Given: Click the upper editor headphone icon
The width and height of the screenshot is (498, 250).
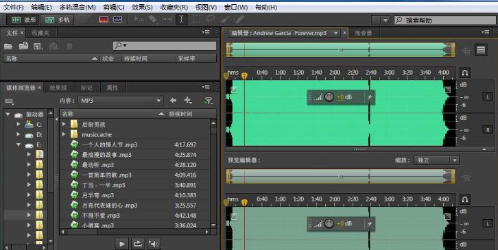Looking at the screenshot, I should (464, 73).
